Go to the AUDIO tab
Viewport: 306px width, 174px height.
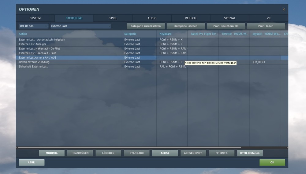152,18
